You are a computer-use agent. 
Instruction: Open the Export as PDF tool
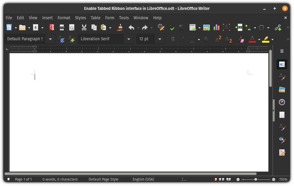51,27
